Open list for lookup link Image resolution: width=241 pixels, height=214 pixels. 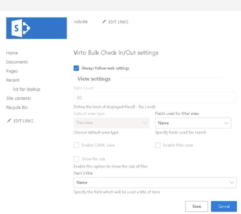(x=27, y=89)
